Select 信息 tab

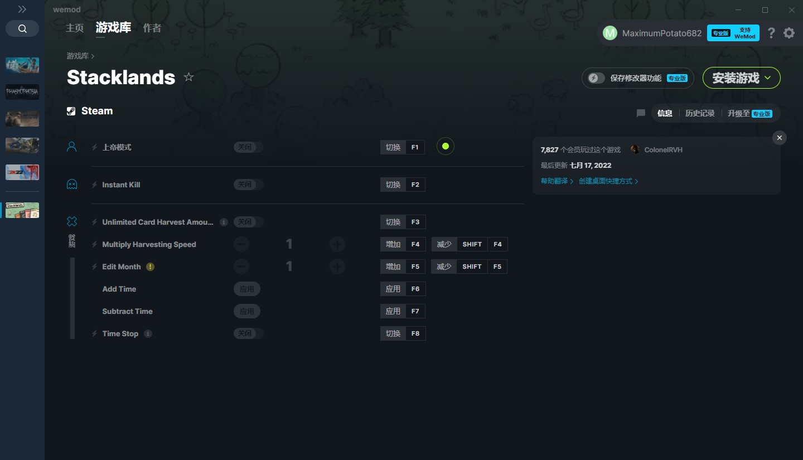[x=665, y=113]
